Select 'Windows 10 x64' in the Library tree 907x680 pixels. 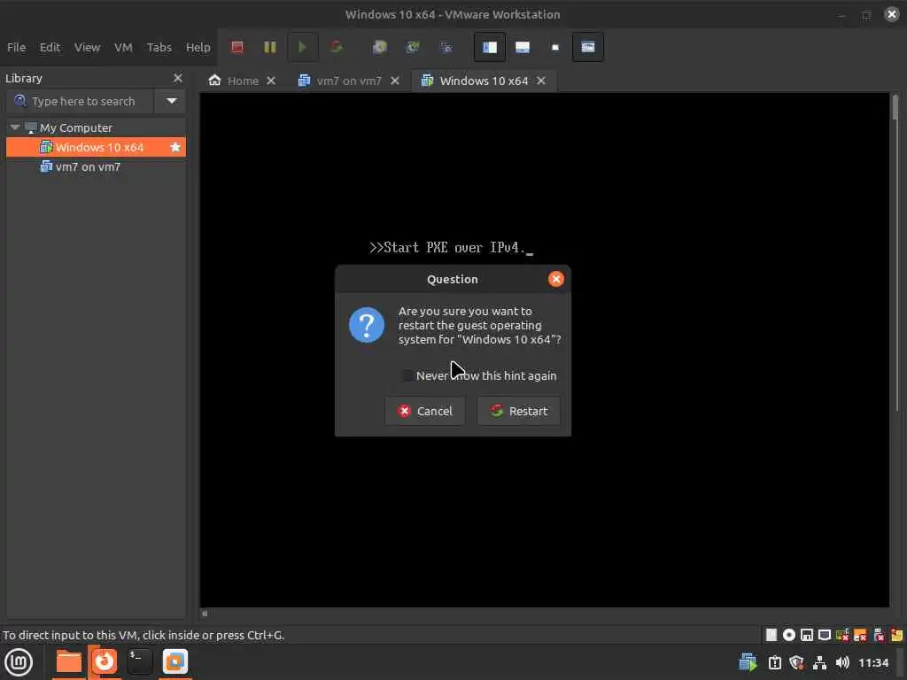[x=96, y=147]
